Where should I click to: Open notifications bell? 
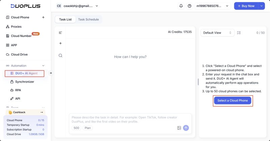(181, 6)
